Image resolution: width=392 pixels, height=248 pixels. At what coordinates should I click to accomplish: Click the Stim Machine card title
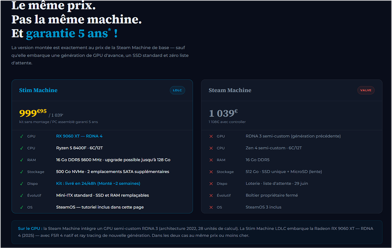point(38,90)
